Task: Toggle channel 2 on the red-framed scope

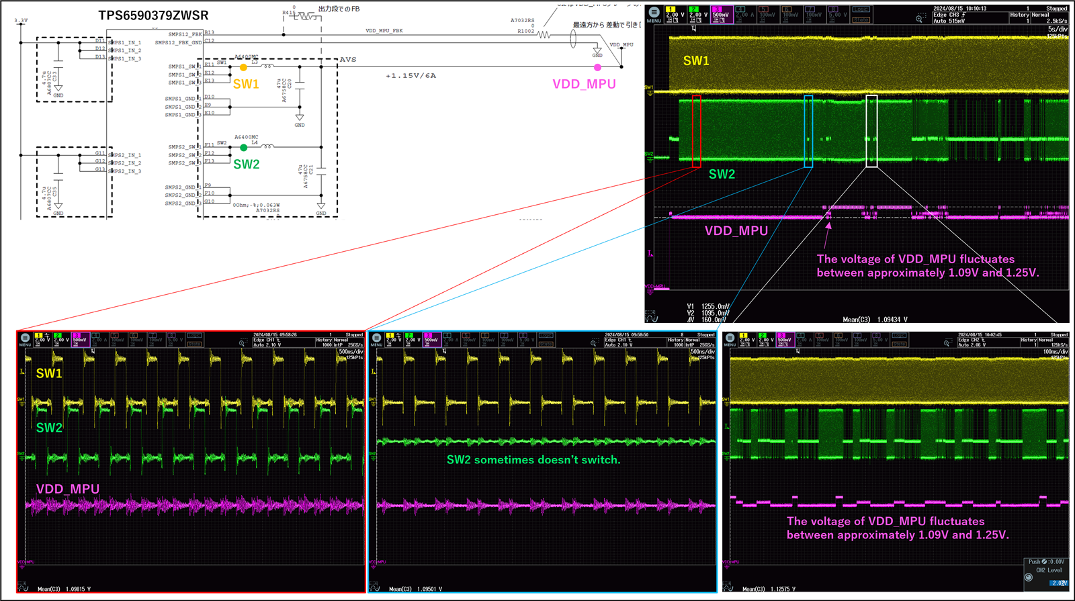Action: tap(62, 340)
